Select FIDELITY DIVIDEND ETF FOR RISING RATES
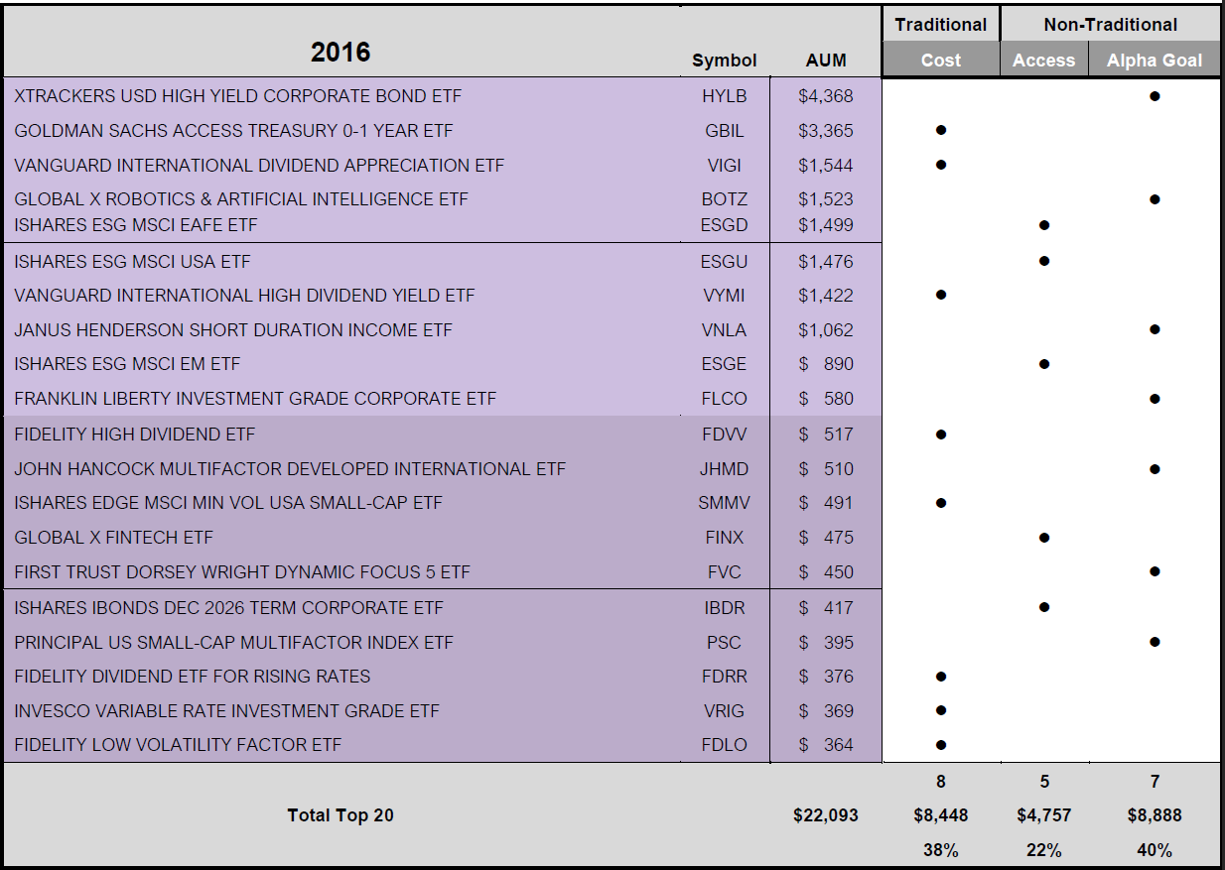The image size is (1225, 870). click(x=193, y=677)
